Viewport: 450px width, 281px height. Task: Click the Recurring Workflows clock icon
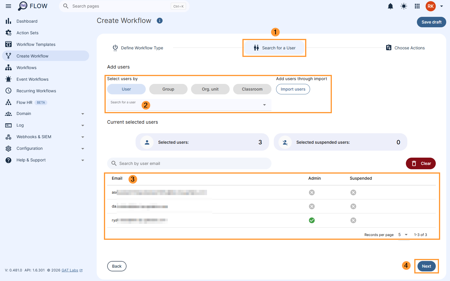pyautogui.click(x=8, y=91)
